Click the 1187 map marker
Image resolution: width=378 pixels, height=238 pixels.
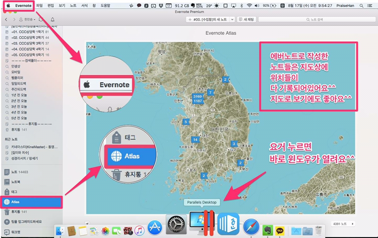point(198,101)
